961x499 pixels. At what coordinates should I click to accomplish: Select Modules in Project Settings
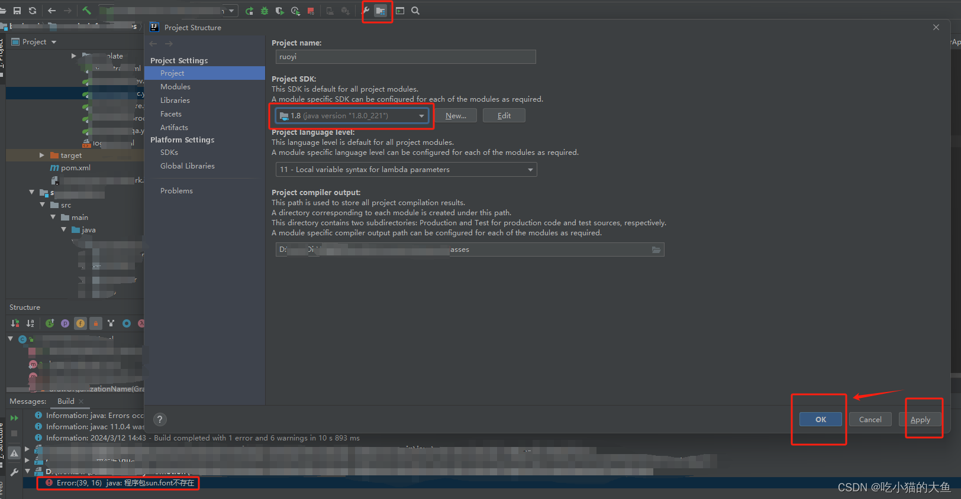pos(205,87)
